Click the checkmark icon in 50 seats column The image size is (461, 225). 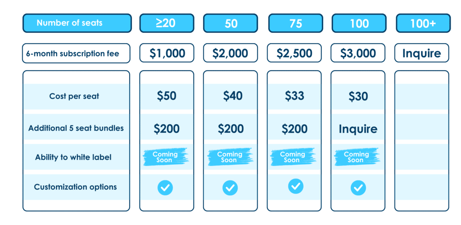point(230,188)
